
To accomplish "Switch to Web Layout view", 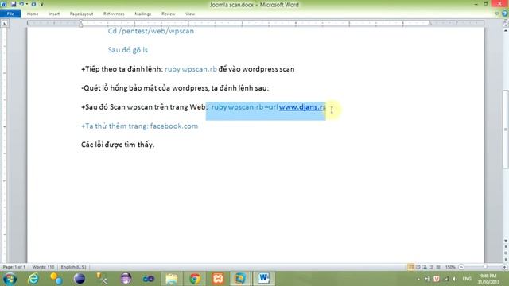I will [425, 267].
